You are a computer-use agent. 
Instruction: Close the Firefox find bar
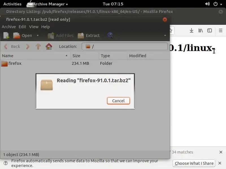click(221, 152)
